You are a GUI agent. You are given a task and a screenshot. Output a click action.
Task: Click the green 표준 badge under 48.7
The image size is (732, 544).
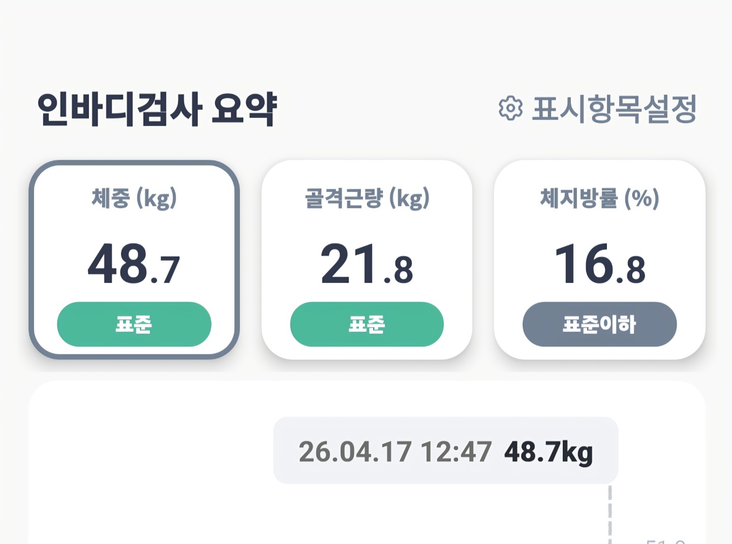(x=134, y=324)
